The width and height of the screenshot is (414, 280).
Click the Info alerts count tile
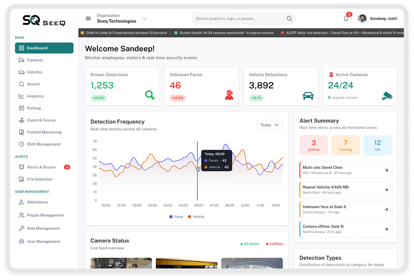(378, 145)
